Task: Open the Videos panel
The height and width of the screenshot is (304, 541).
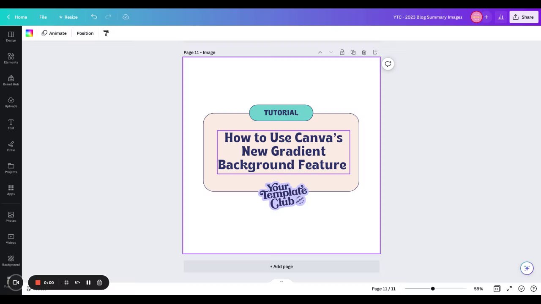Action: coord(11,239)
